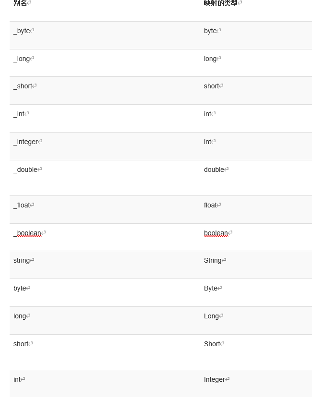The image size is (312, 400).
Task: Click the double mapped type text
Action: [x=214, y=170]
